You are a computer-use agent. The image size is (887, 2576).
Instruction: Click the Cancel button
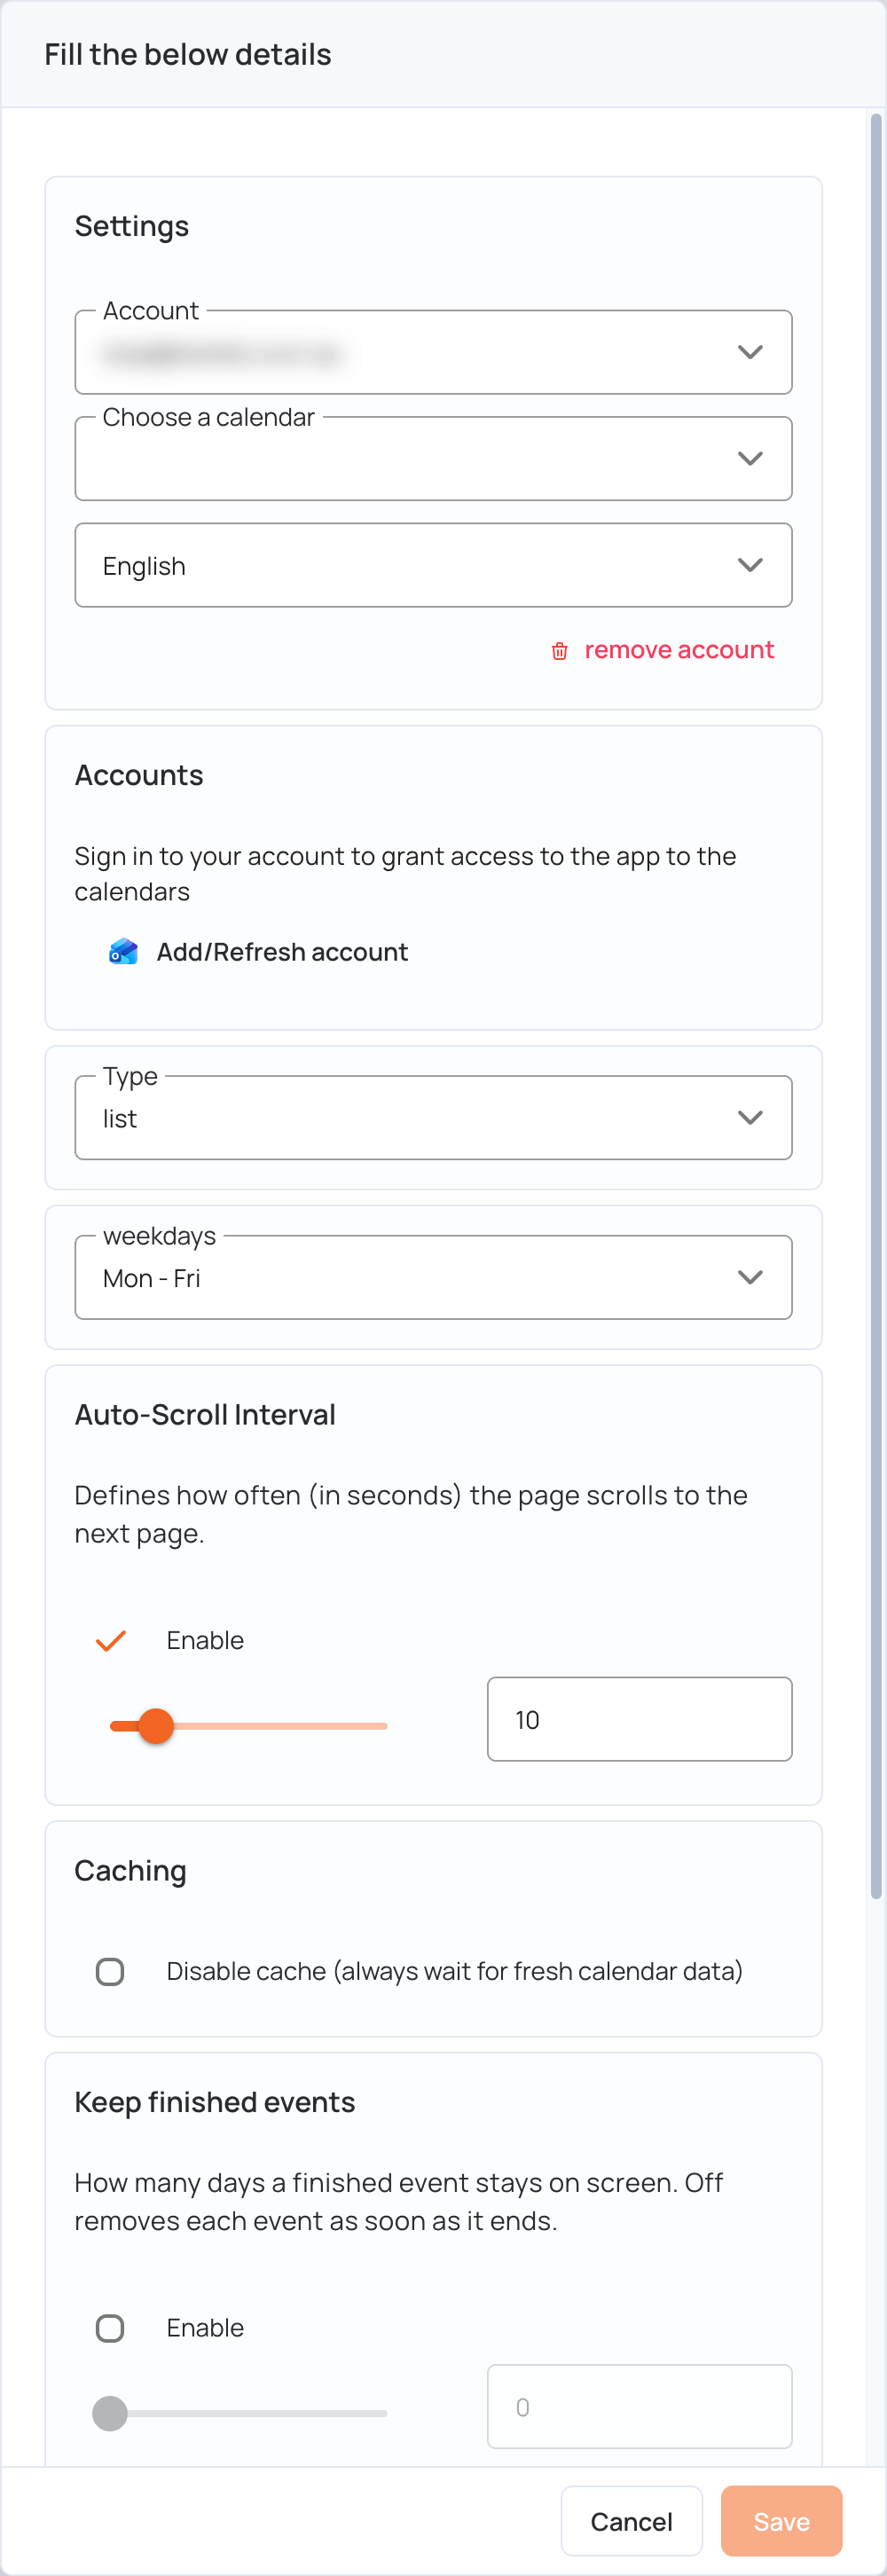(x=631, y=2521)
